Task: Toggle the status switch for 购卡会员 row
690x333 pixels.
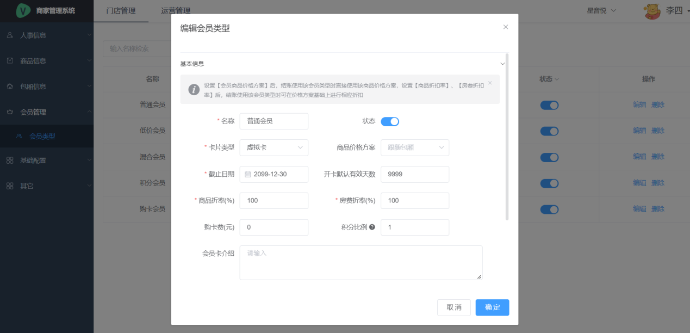Action: (x=549, y=209)
